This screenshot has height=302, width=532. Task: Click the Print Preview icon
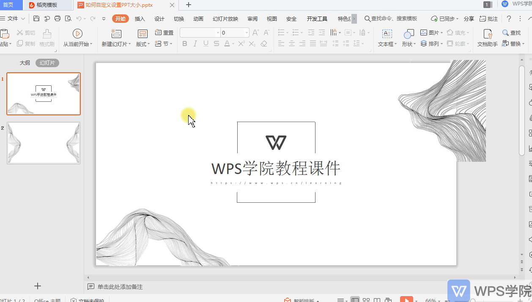[68, 19]
